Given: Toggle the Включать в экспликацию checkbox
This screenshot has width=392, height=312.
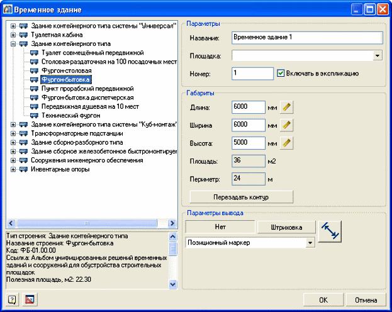Looking at the screenshot, I should [281, 73].
